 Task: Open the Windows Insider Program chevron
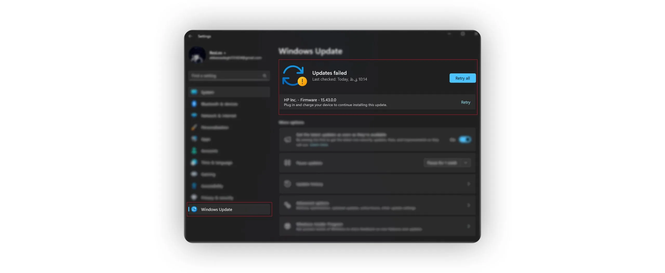click(x=469, y=226)
